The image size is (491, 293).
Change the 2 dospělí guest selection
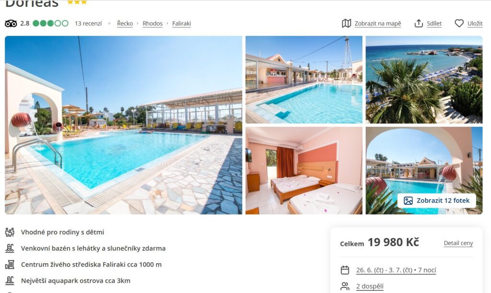click(x=370, y=286)
